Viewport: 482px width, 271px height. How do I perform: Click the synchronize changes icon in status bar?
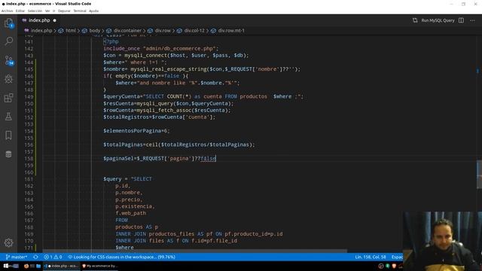[x=35, y=257]
